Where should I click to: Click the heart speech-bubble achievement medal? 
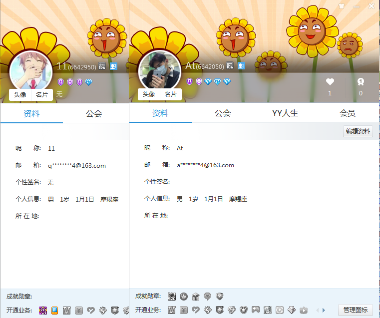pos(207,296)
